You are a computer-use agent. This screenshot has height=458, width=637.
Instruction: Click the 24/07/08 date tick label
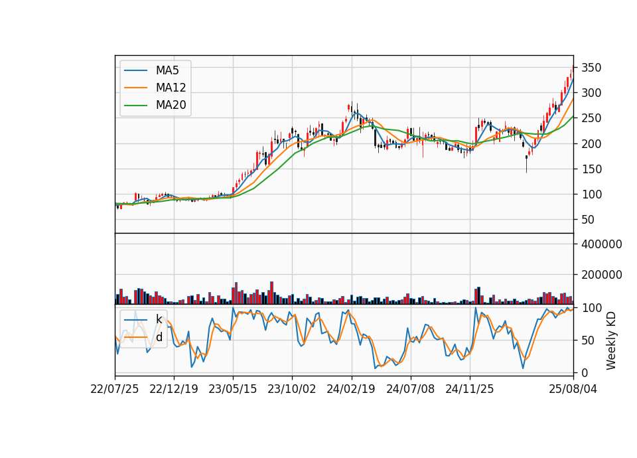tap(410, 389)
